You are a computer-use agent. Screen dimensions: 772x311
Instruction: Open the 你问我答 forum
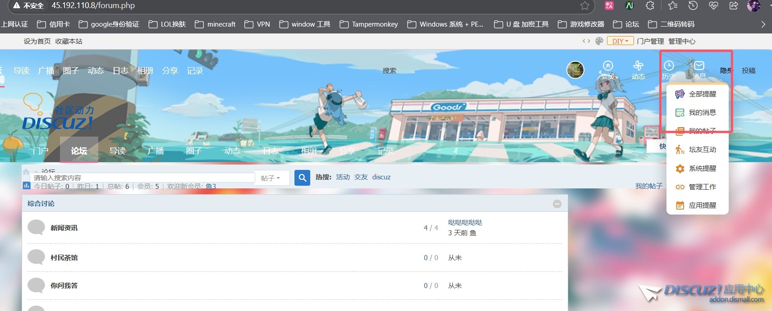click(x=64, y=285)
